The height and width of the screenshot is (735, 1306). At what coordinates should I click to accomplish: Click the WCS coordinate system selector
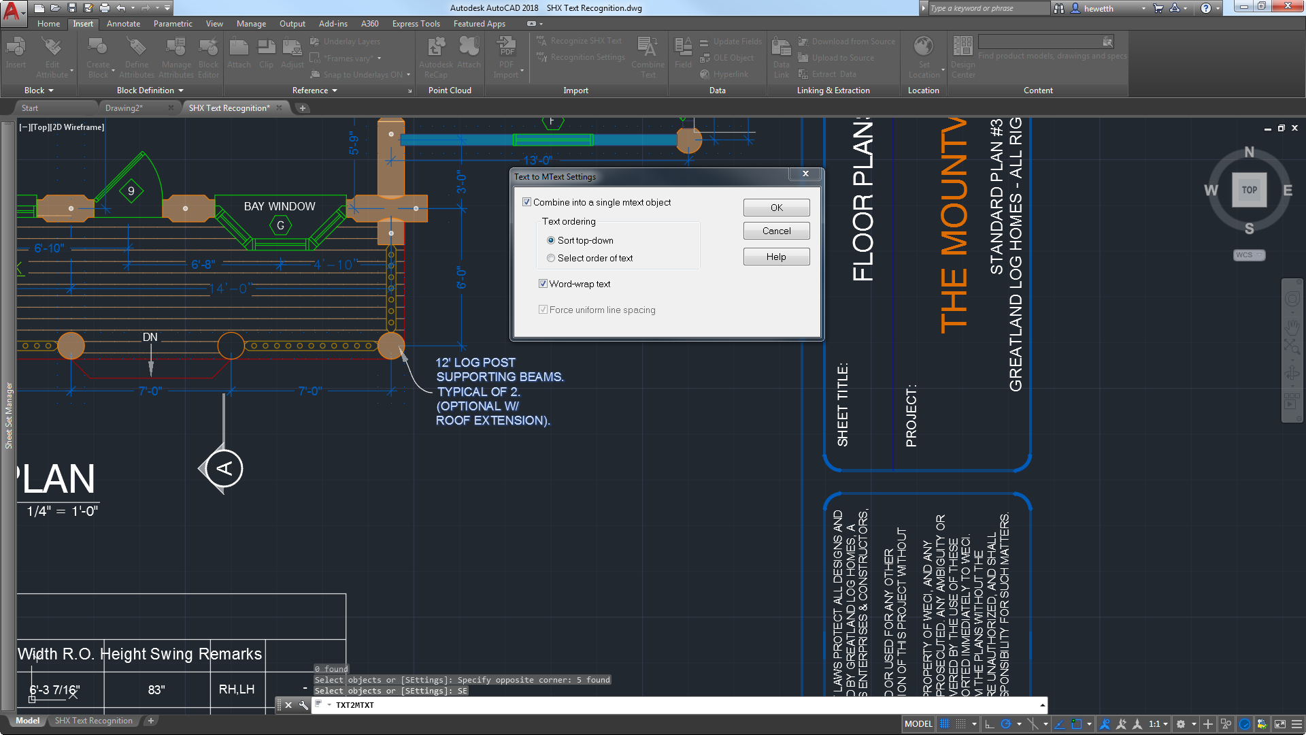(1248, 255)
